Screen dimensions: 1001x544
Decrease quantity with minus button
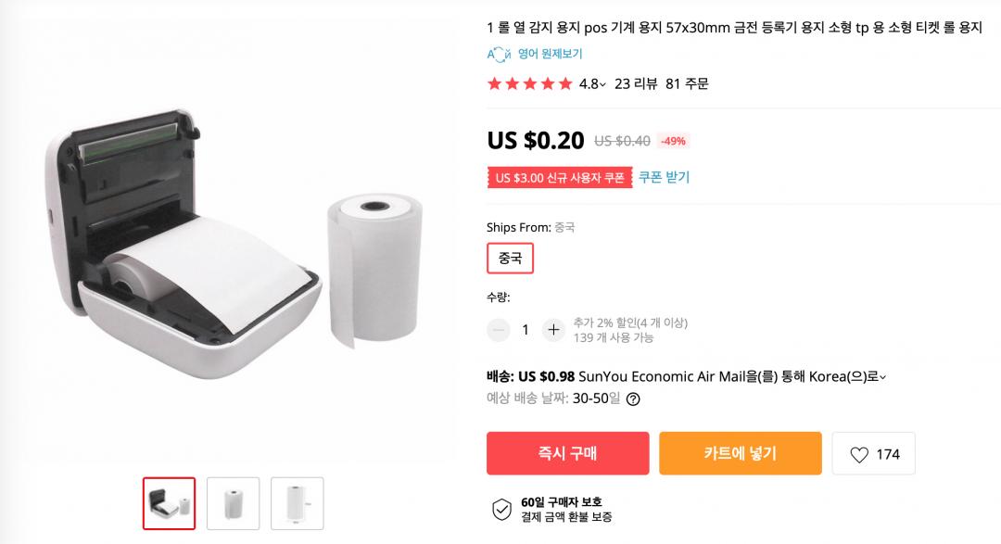(499, 329)
